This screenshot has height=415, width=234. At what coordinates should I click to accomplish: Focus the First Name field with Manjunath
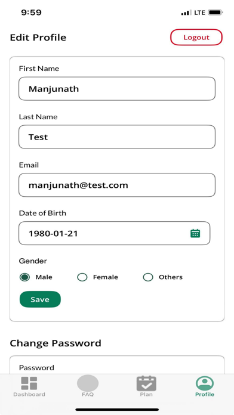click(117, 89)
